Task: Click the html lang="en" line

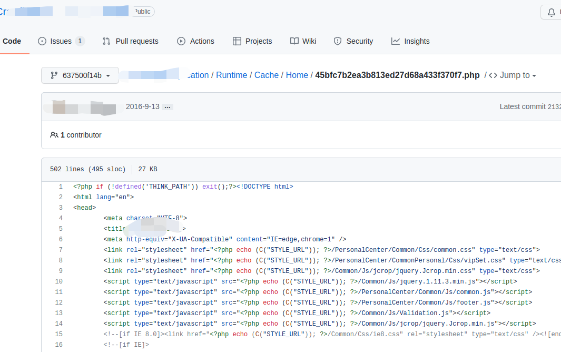Action: pyautogui.click(x=103, y=197)
